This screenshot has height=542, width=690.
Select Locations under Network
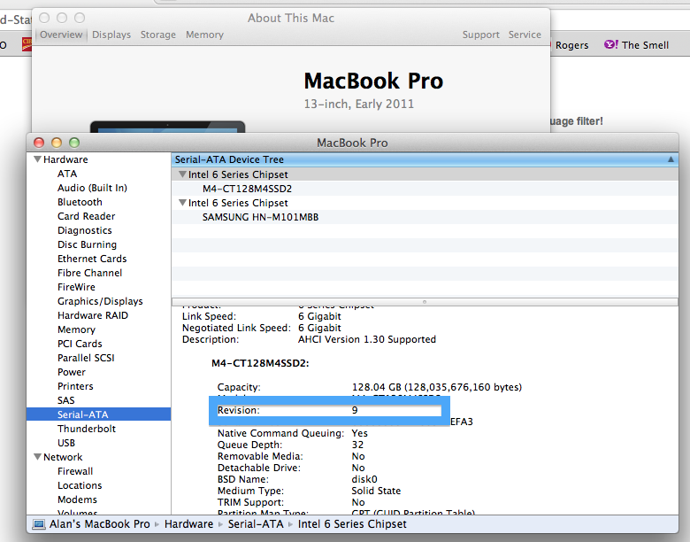tap(80, 485)
